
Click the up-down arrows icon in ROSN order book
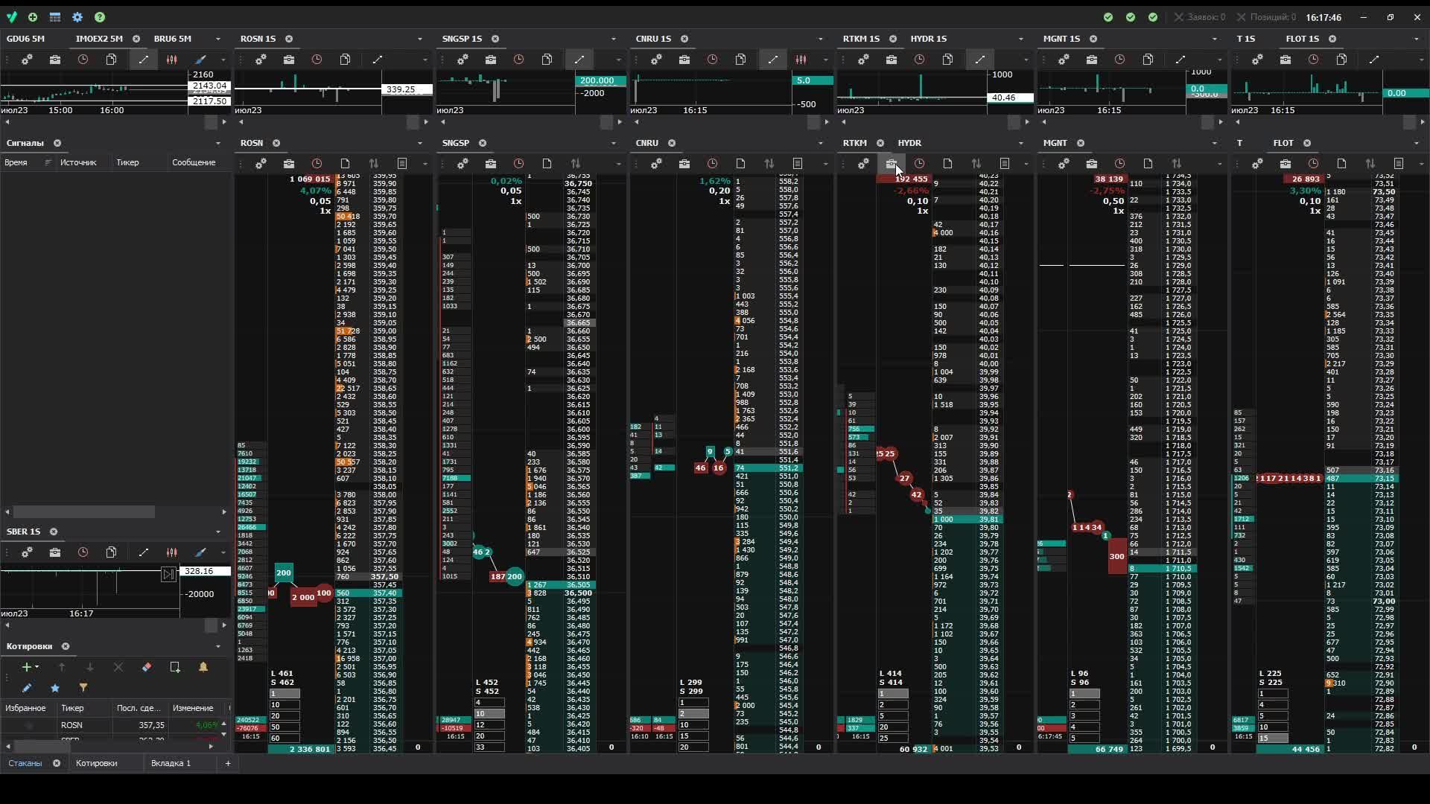pyautogui.click(x=374, y=164)
